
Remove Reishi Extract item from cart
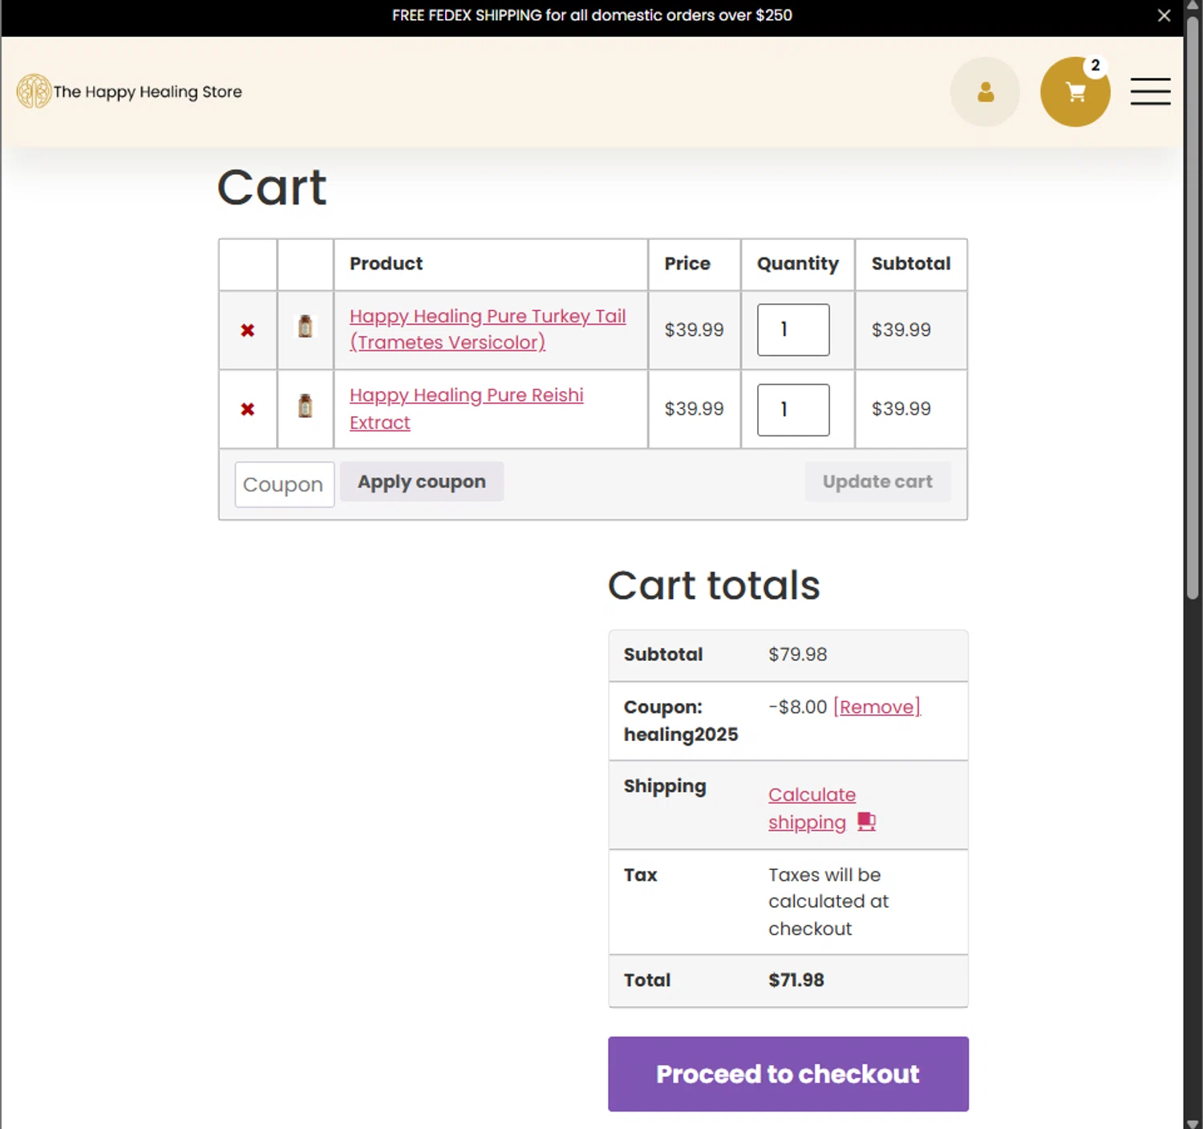tap(248, 409)
